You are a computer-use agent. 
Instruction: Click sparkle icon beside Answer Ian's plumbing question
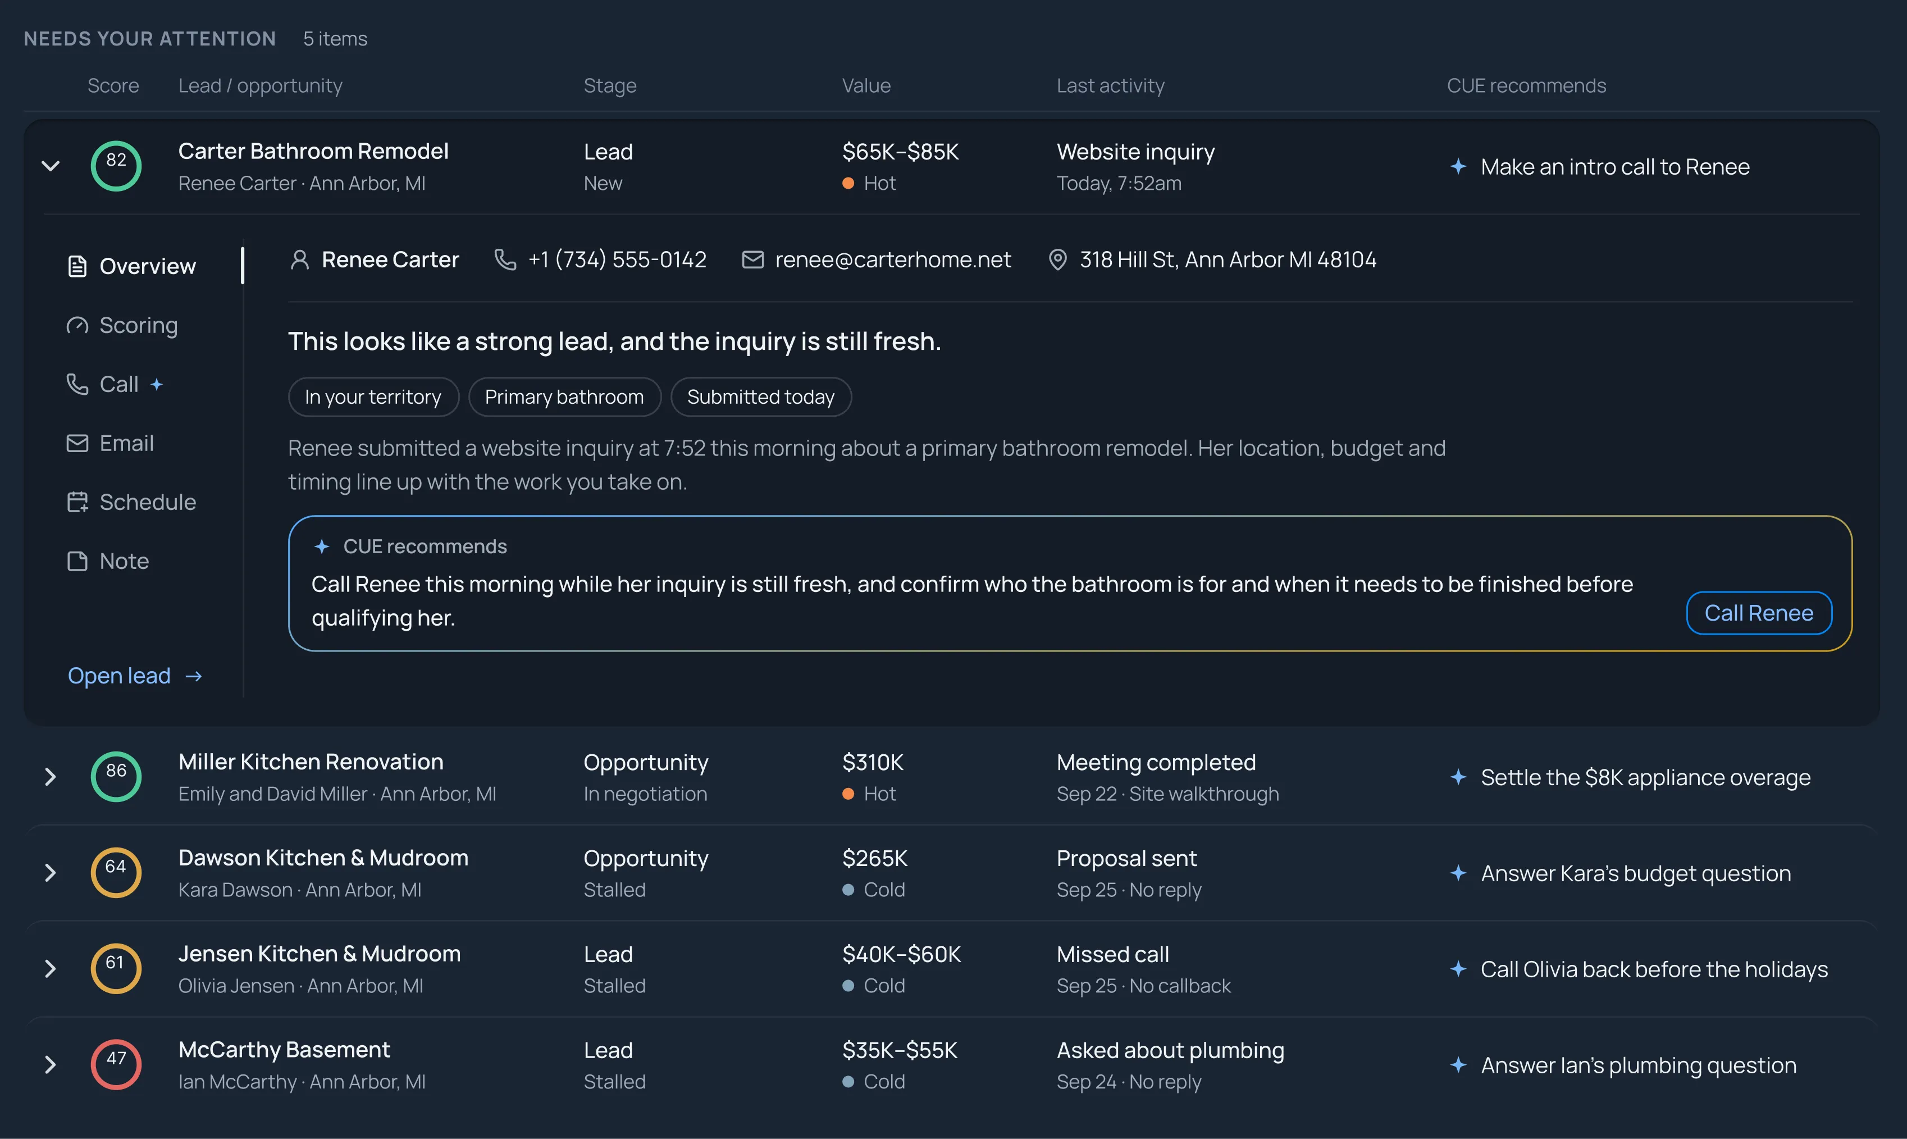click(x=1459, y=1064)
